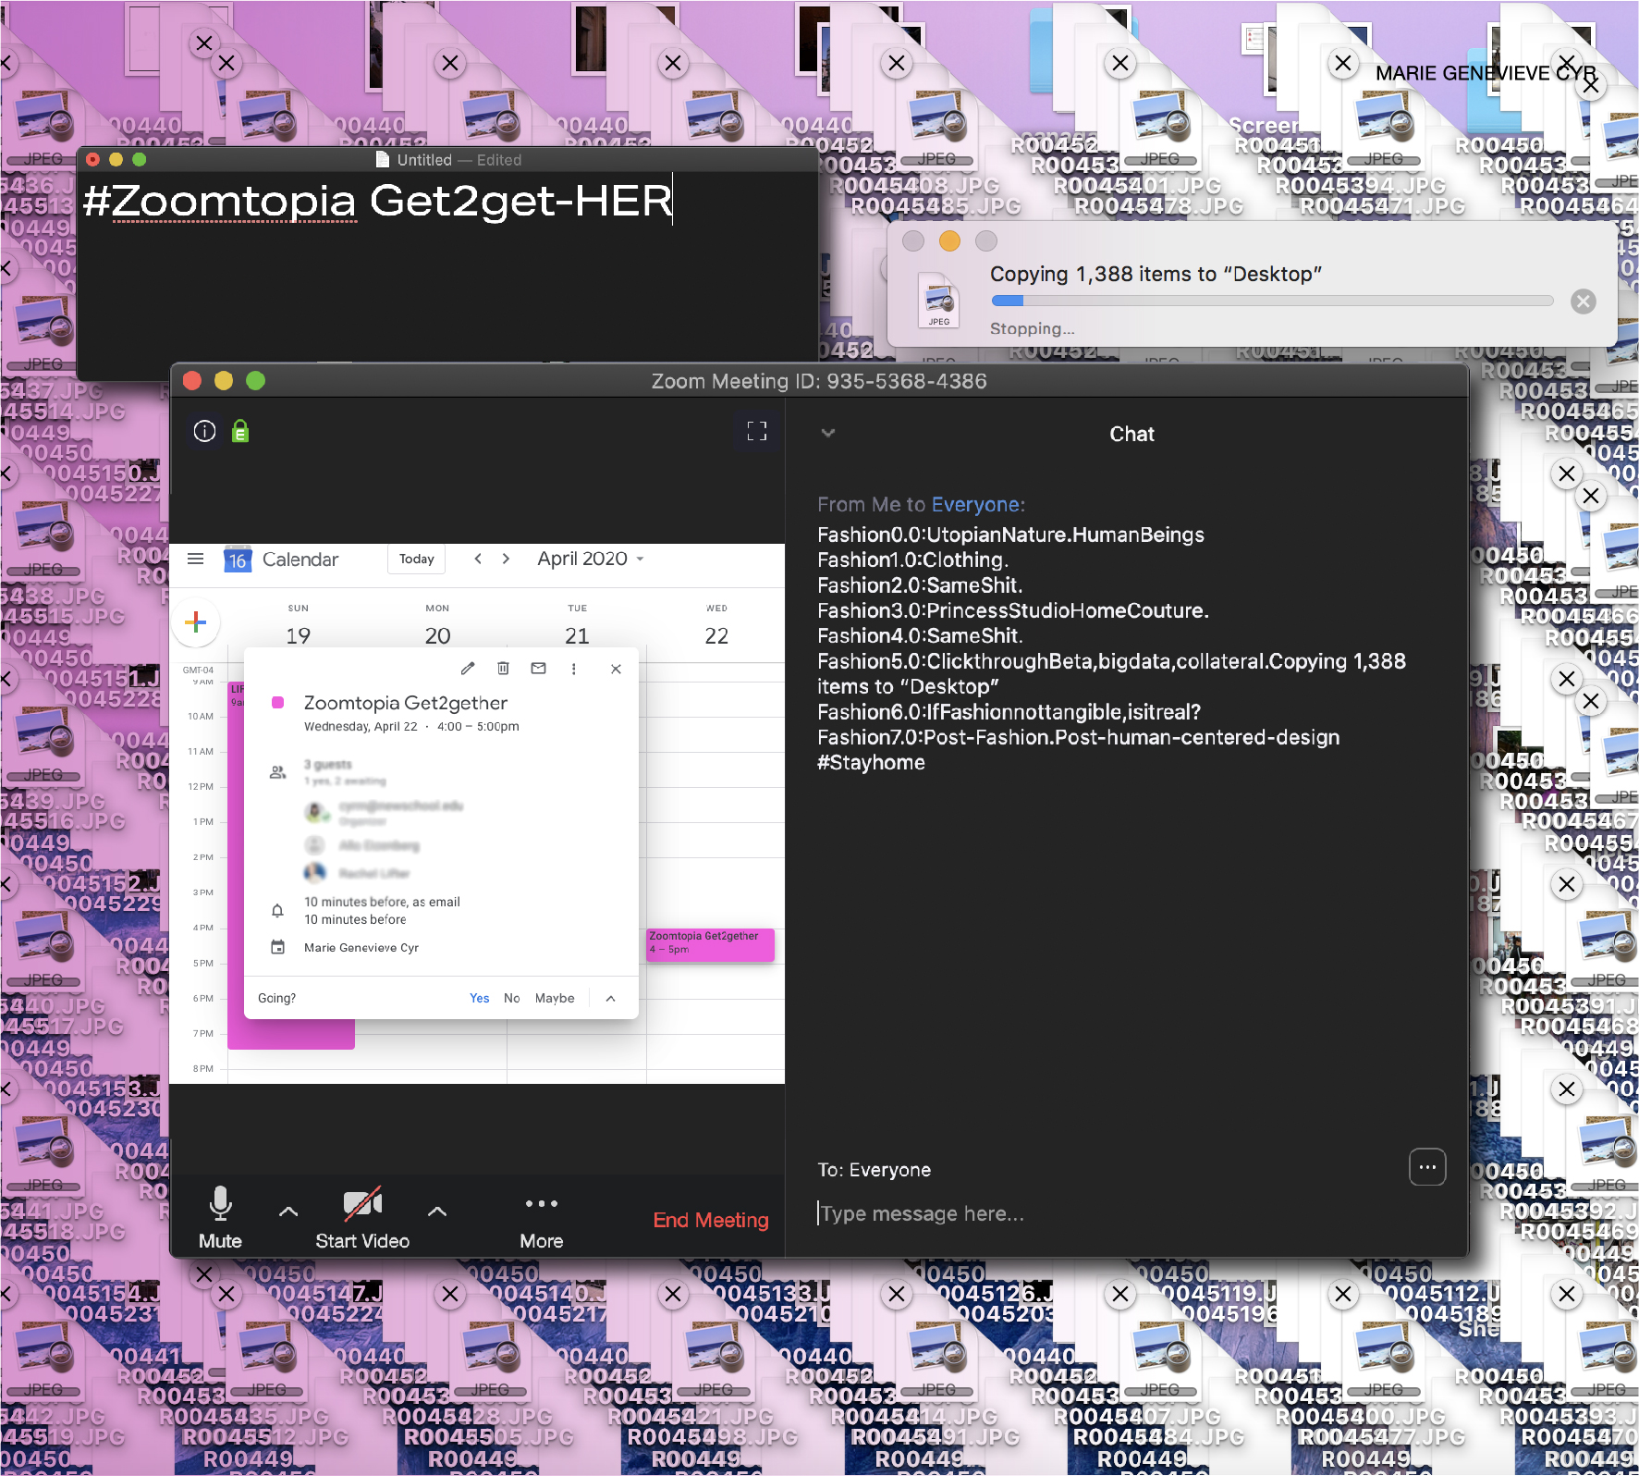This screenshot has width=1639, height=1476.
Task: Select the Zoomtopia Get2gether event block on Wednesday
Action: pyautogui.click(x=710, y=944)
